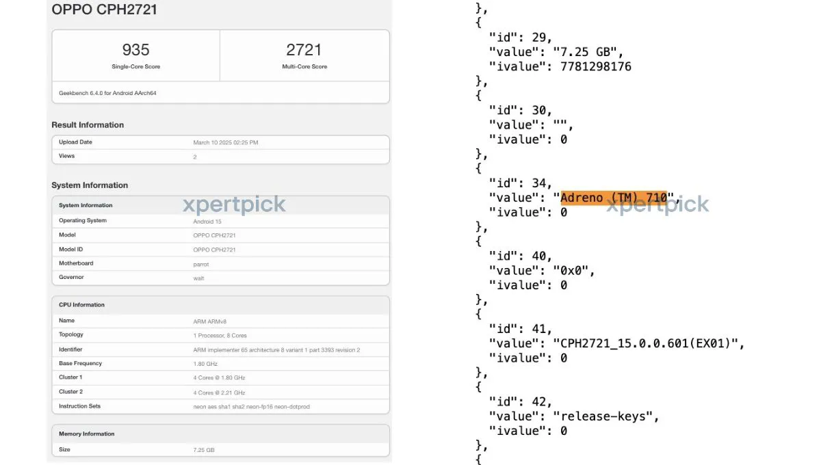This screenshot has width=821, height=465.
Task: Select the Instruction Sets row
Action: pos(220,406)
